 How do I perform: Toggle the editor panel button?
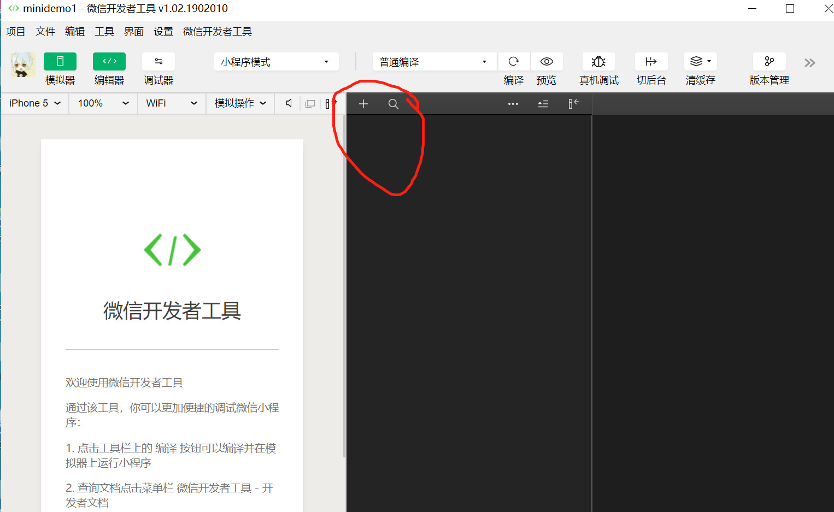[x=109, y=62]
